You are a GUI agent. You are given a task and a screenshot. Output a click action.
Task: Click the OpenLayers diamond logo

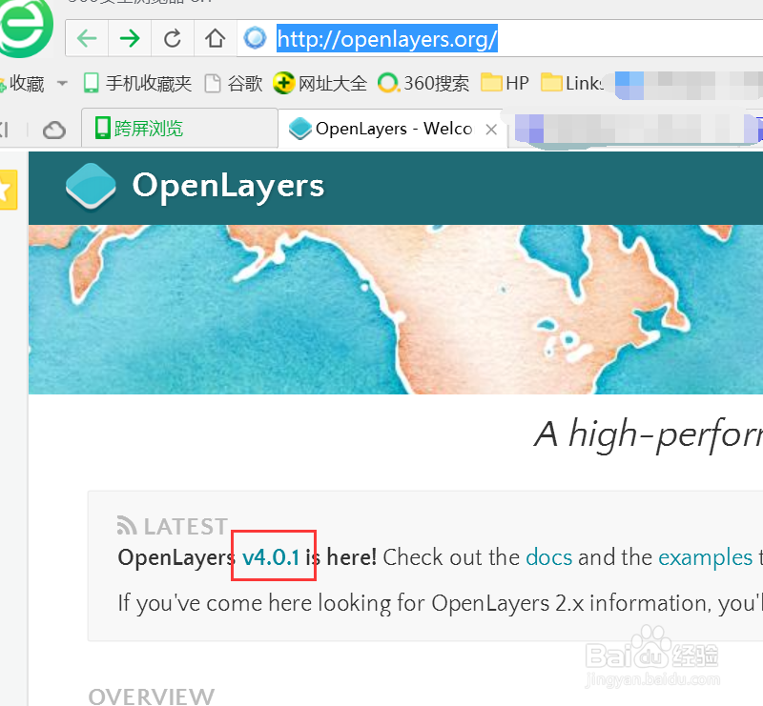(91, 187)
